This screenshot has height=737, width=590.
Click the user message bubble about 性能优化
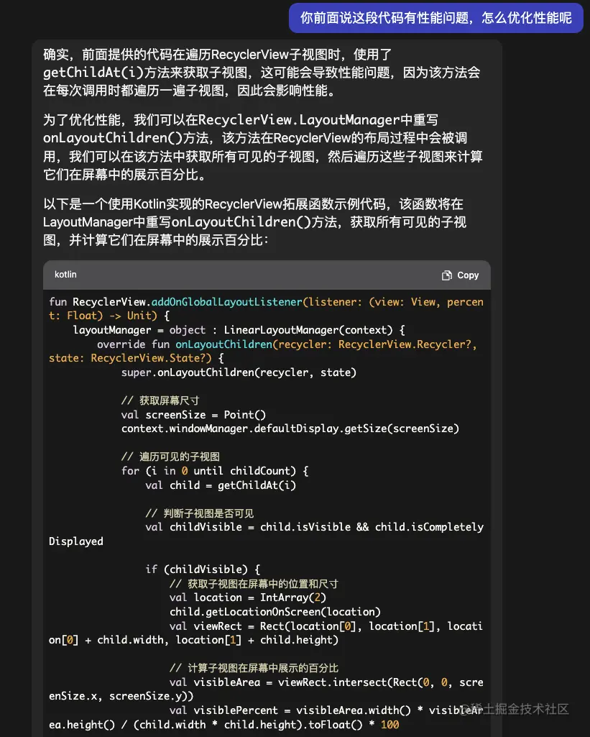tap(435, 17)
